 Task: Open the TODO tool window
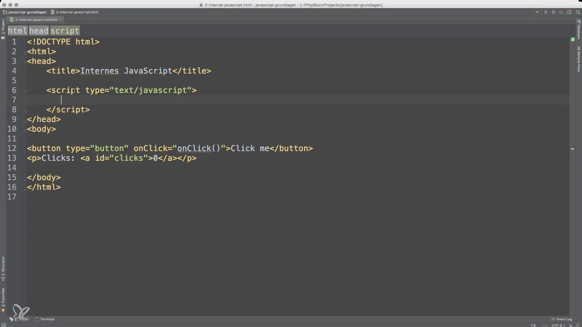coord(19,319)
